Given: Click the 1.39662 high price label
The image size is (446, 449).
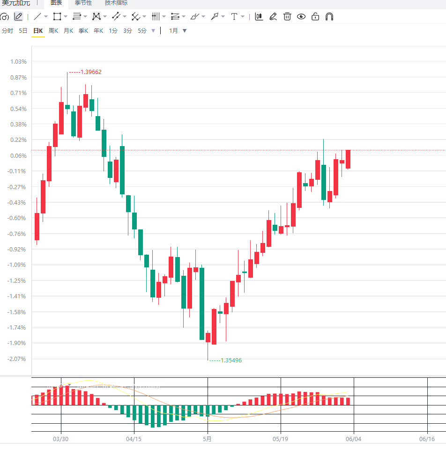Looking at the screenshot, I should tap(91, 72).
